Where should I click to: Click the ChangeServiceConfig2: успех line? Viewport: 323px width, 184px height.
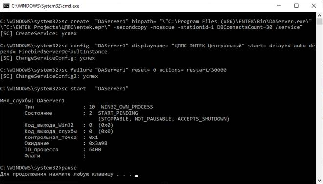pos(49,76)
